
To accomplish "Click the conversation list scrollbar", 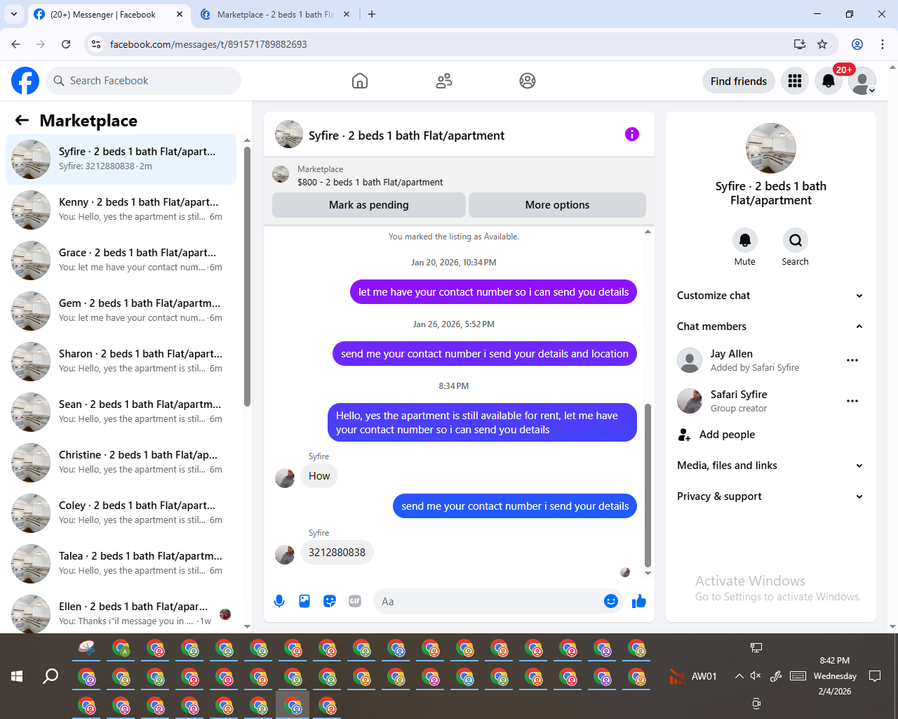I will pos(247,277).
